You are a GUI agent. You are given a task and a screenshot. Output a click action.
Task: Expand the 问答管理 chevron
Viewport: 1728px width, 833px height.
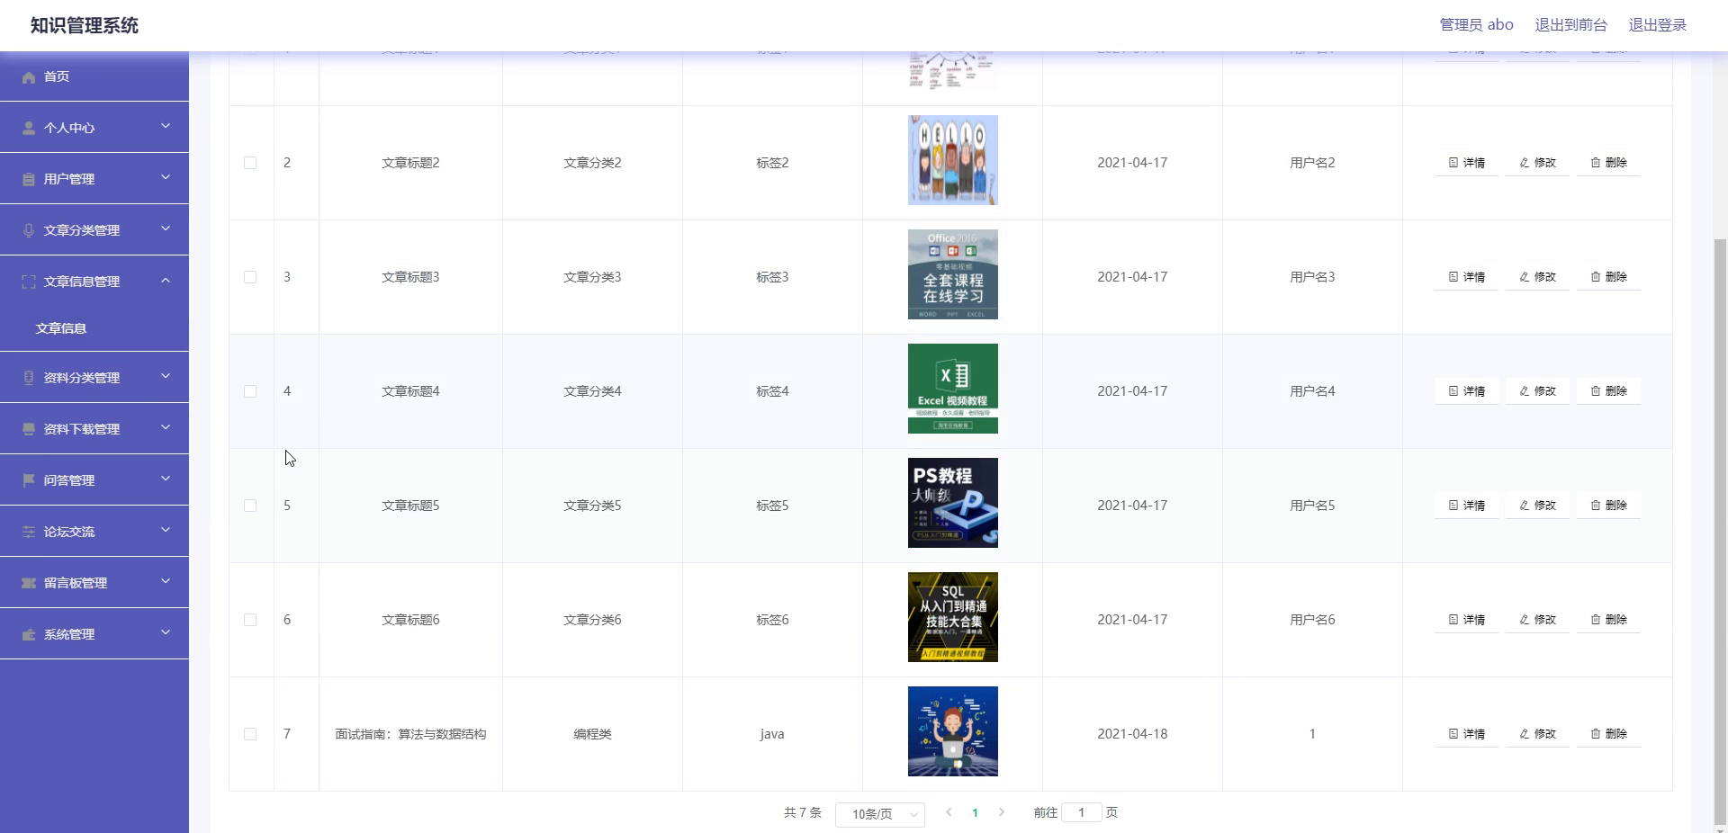(166, 479)
